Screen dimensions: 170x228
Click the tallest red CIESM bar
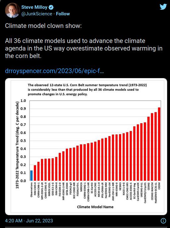point(159,144)
